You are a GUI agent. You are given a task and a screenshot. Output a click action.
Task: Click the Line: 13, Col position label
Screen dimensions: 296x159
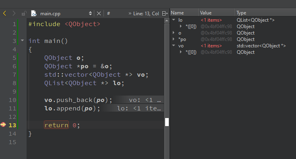[146, 14]
